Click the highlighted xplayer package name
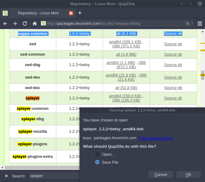The width and height of the screenshot is (205, 182). (x=32, y=98)
